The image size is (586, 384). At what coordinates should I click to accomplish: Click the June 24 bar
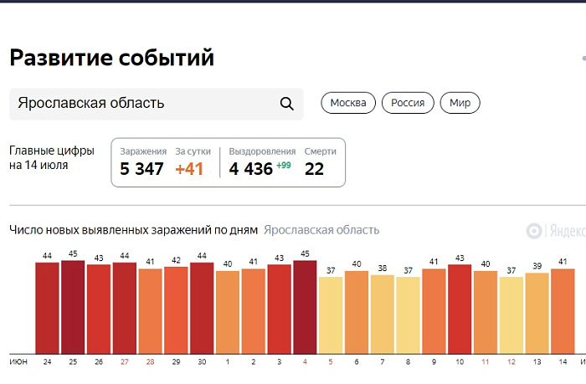point(47,308)
